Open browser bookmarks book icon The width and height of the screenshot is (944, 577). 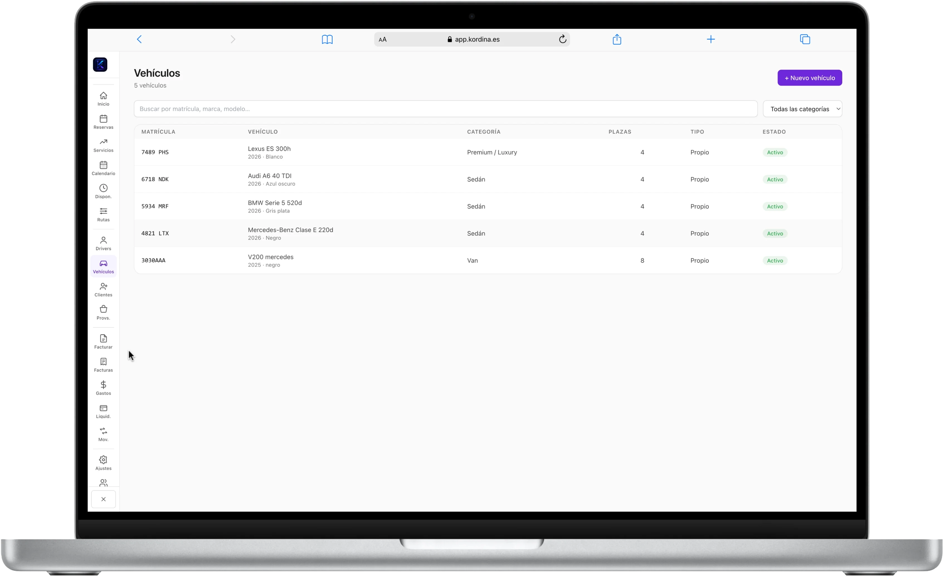click(327, 39)
